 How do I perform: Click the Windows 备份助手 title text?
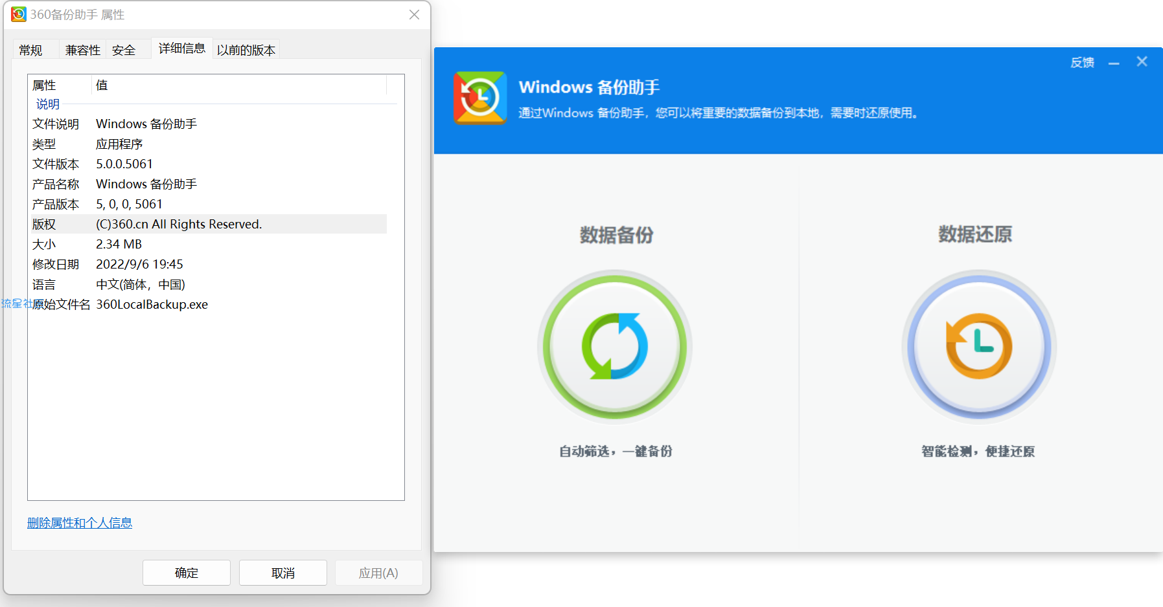pyautogui.click(x=589, y=87)
